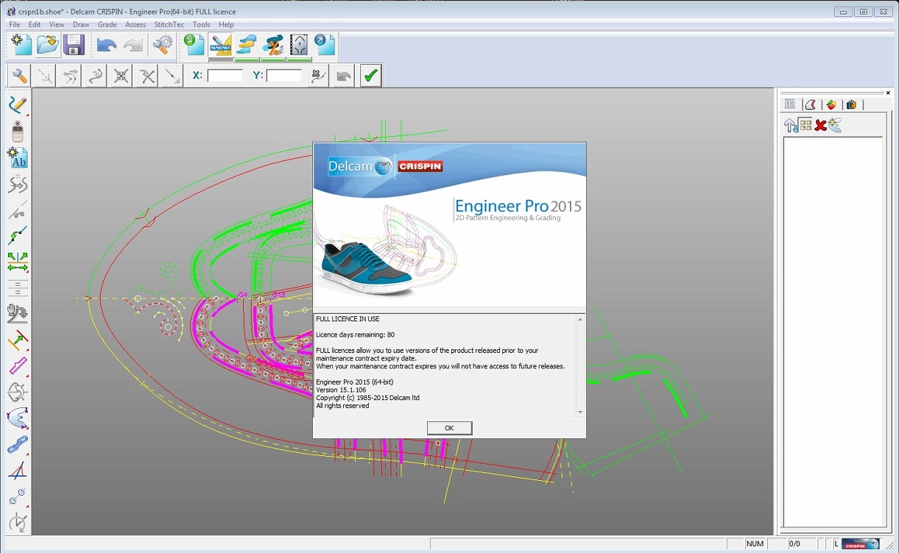The image size is (899, 553).
Task: Click the green checkmark confirm button
Action: pyautogui.click(x=371, y=75)
